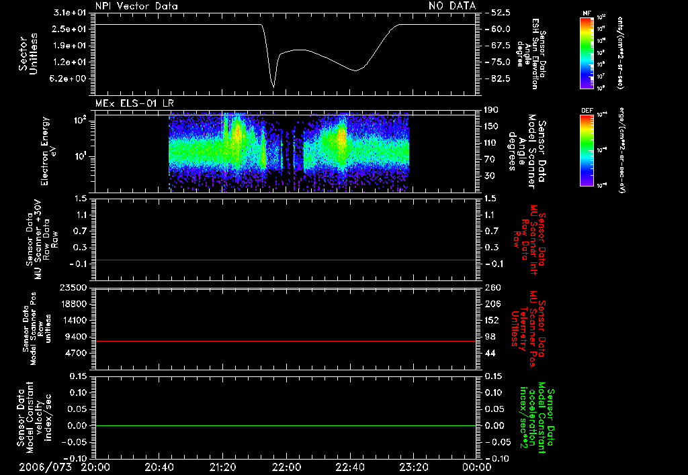Click the 23500 scanner position tick
The height and width of the screenshot is (475, 688).
73,288
